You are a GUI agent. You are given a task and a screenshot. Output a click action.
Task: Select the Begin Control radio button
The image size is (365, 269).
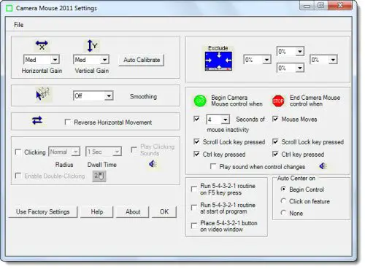283,189
